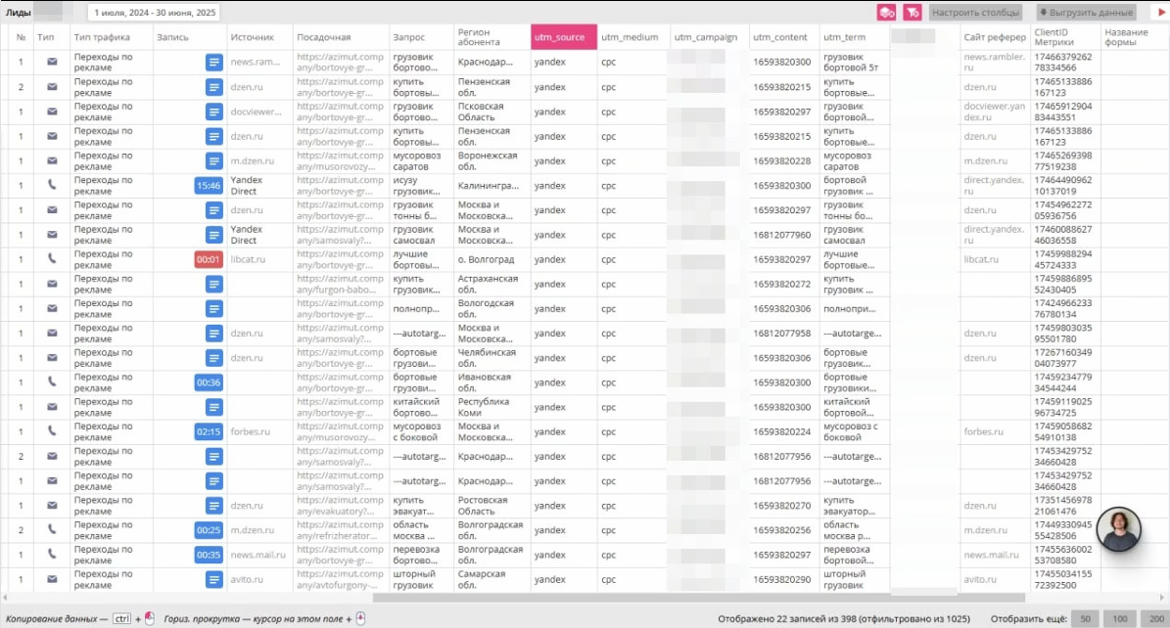
Task: Click the Сайт реферер column header
Action: click(x=995, y=37)
